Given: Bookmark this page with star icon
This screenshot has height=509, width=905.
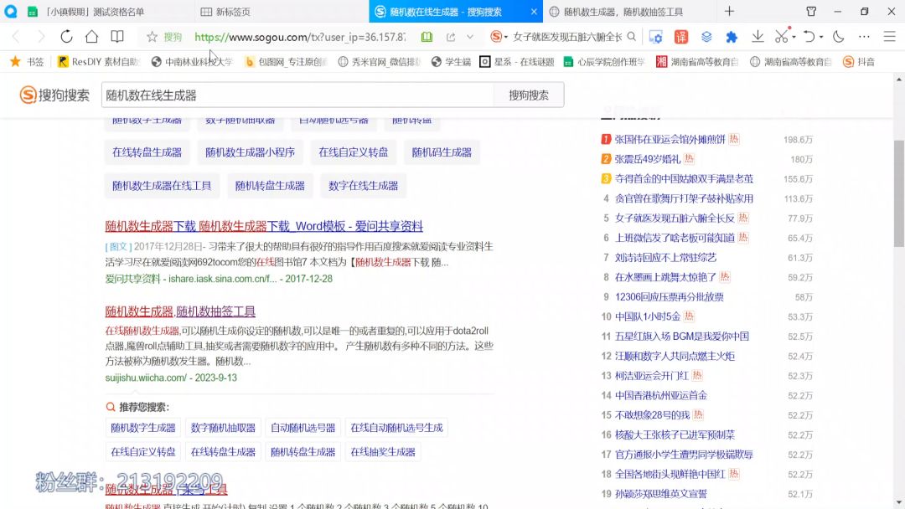Looking at the screenshot, I should 152,37.
